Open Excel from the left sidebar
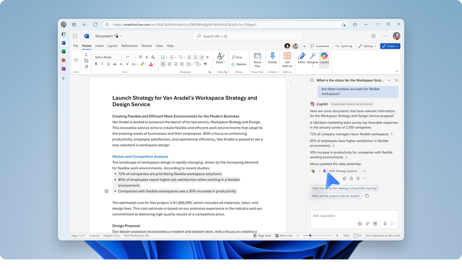Image resolution: width=462 pixels, height=270 pixels. pos(63,52)
